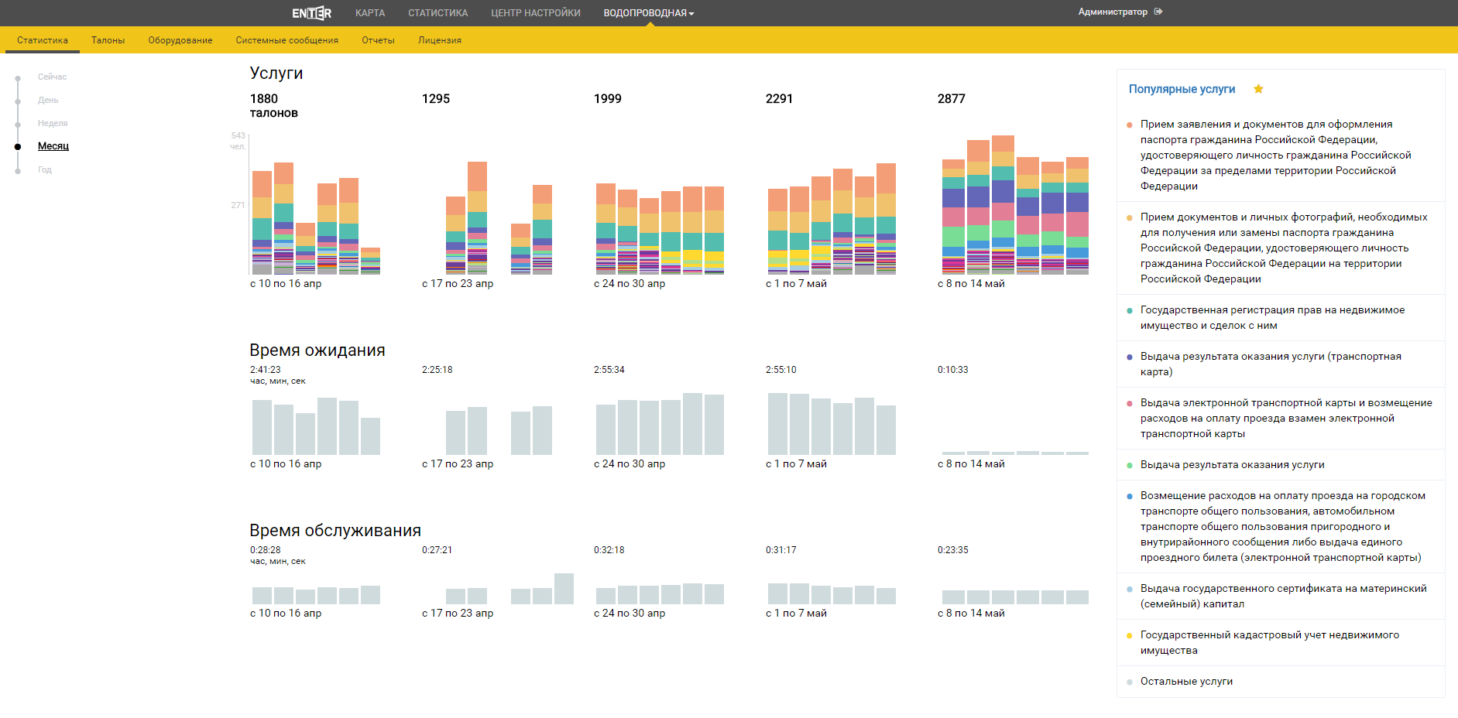This screenshot has width=1458, height=718.
Task: Open the Системные сообщения tab
Action: [x=286, y=40]
